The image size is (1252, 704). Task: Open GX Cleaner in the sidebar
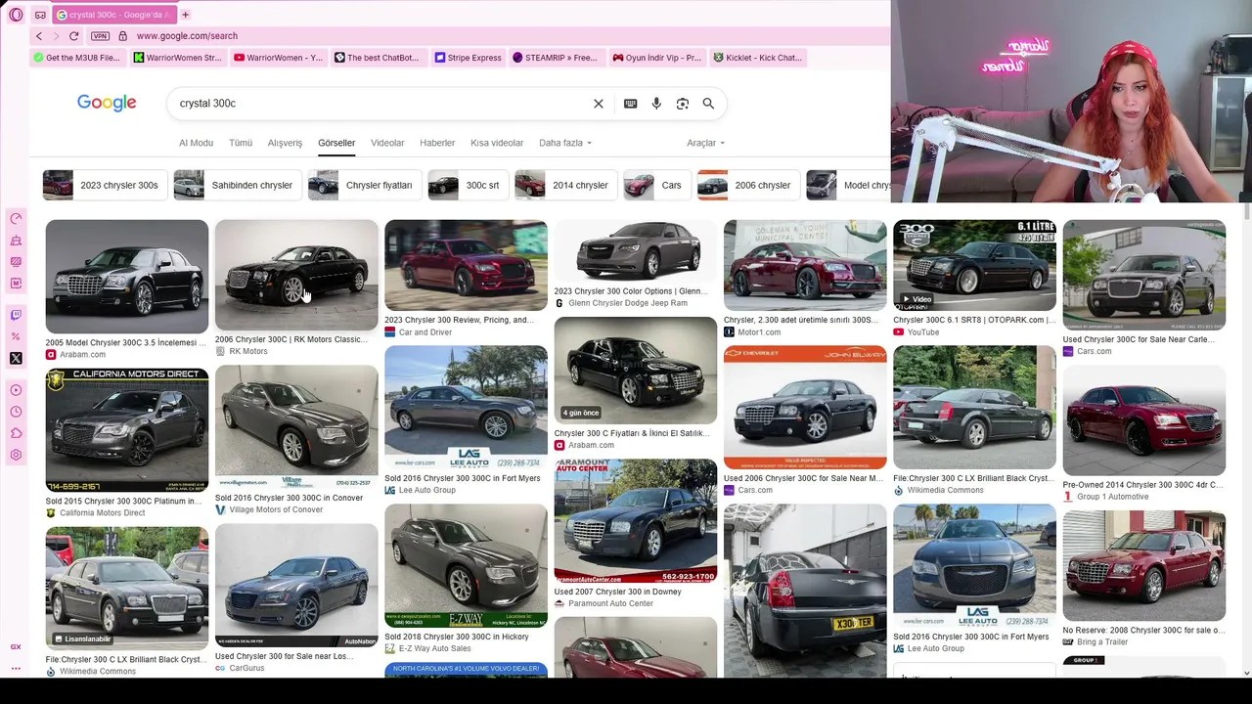point(16,241)
